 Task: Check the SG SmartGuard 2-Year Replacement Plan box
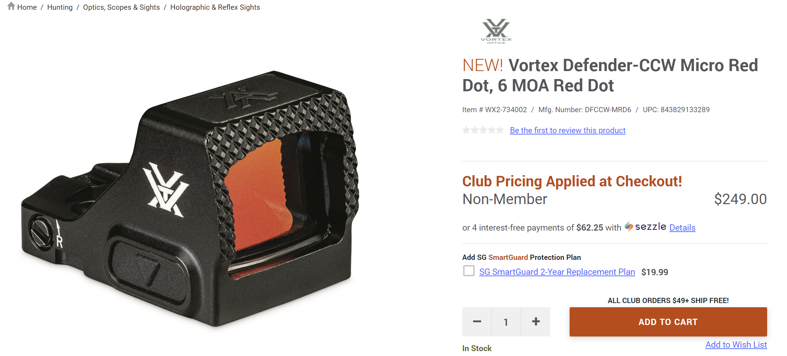[469, 271]
